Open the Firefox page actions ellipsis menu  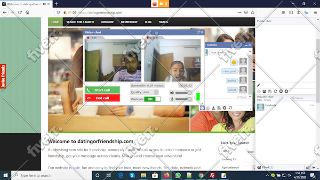coord(239,12)
